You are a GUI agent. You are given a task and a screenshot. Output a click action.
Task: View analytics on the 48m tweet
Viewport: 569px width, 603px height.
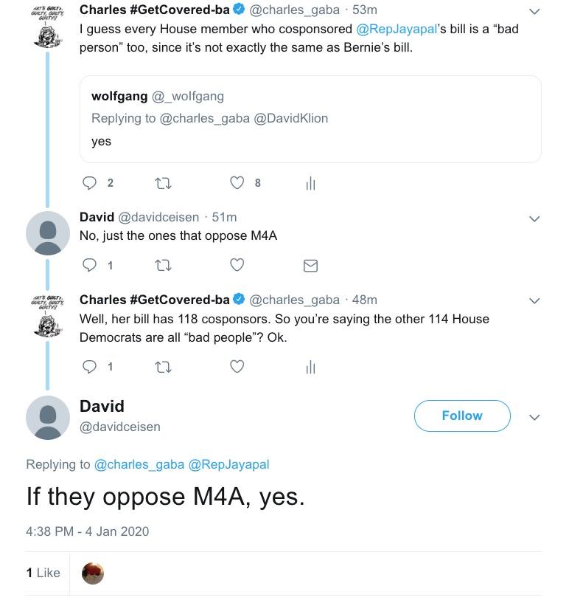310,366
